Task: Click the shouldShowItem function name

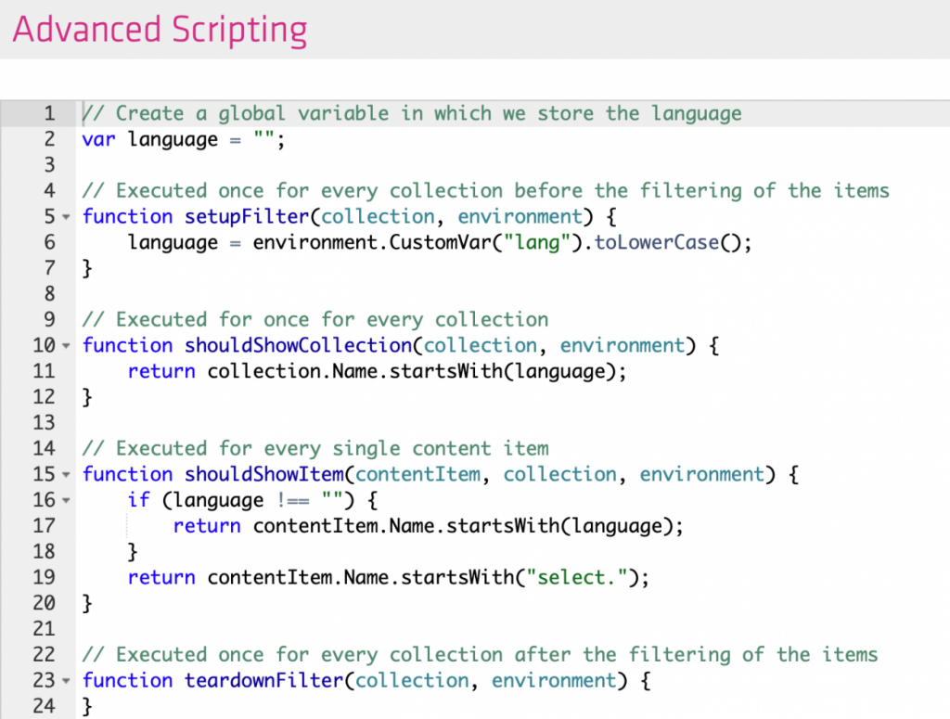Action: click(x=264, y=475)
